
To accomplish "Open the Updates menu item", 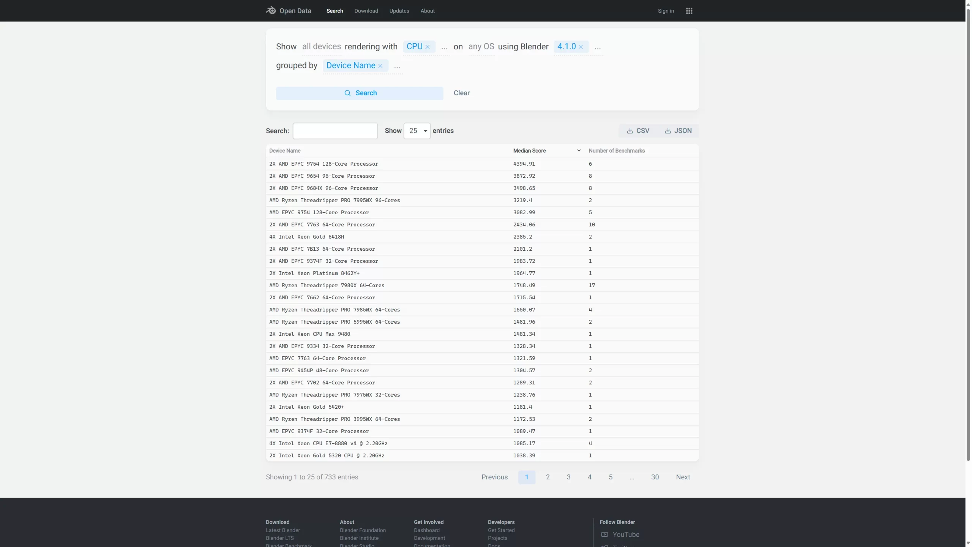I will (x=399, y=11).
